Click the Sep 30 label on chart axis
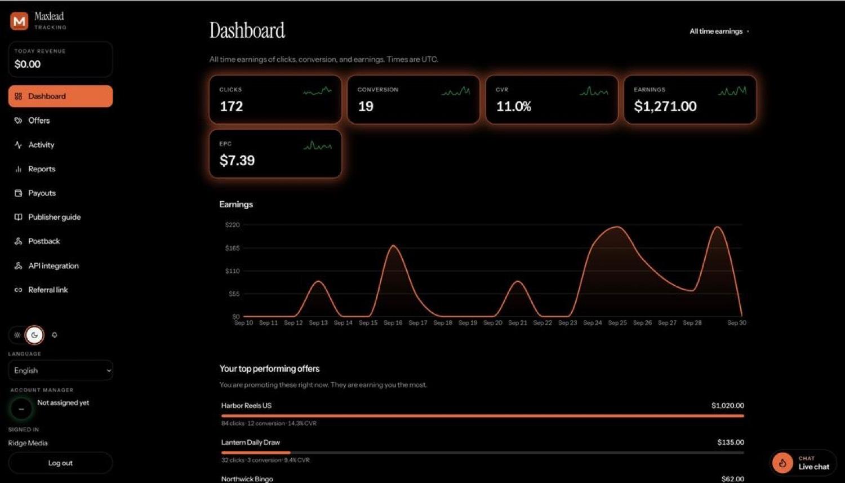The image size is (845, 483). [737, 323]
